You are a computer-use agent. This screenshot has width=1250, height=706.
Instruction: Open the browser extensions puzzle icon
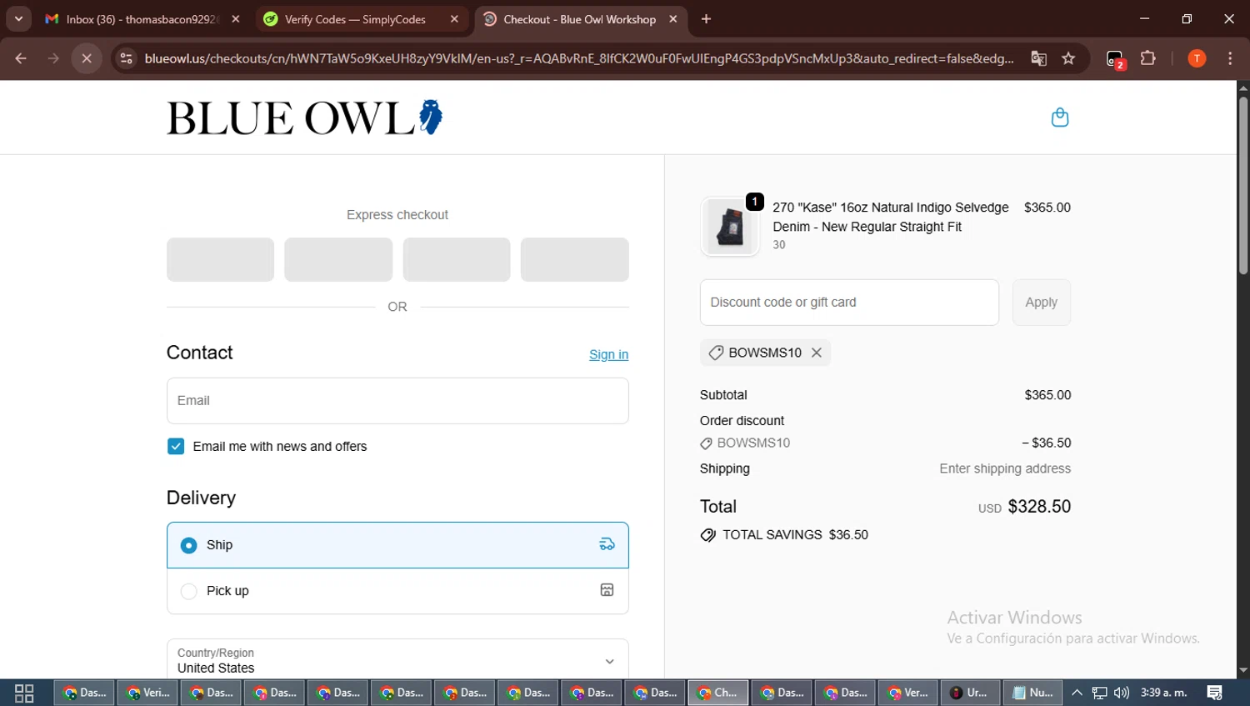pos(1147,58)
